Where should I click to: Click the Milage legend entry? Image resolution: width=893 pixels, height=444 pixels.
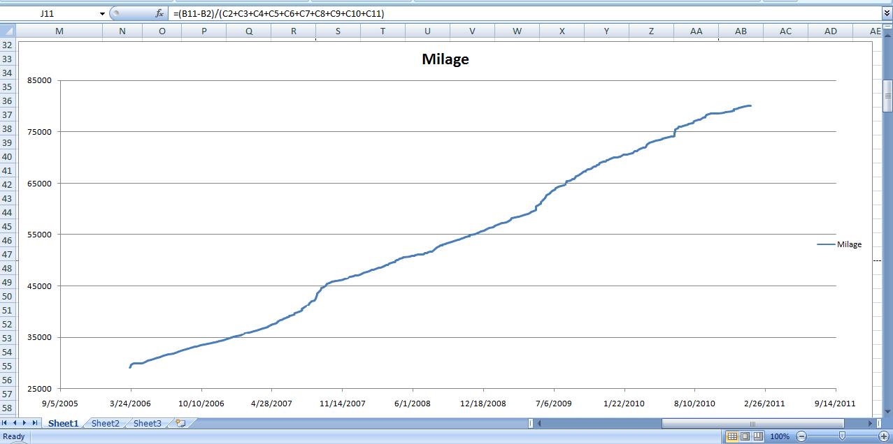(x=839, y=244)
